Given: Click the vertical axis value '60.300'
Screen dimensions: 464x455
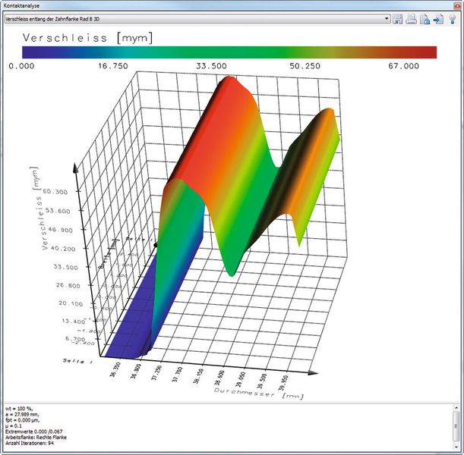Looking at the screenshot, I should (x=55, y=192).
